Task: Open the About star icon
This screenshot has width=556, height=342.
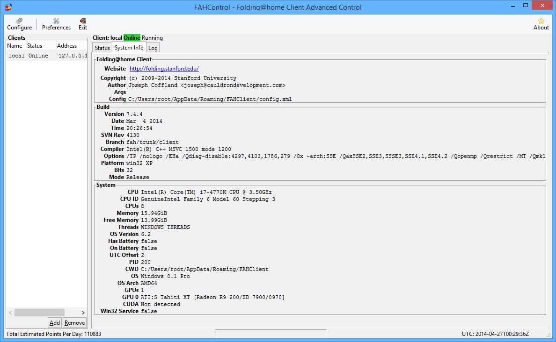Action: (541, 24)
